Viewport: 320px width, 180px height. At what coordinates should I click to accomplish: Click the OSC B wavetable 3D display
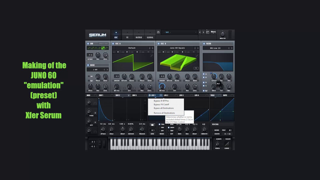click(x=178, y=62)
